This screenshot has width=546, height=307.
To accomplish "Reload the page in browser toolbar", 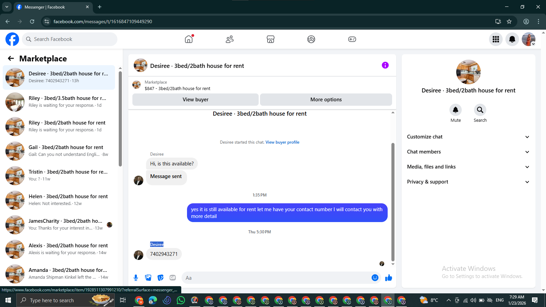I will [32, 21].
